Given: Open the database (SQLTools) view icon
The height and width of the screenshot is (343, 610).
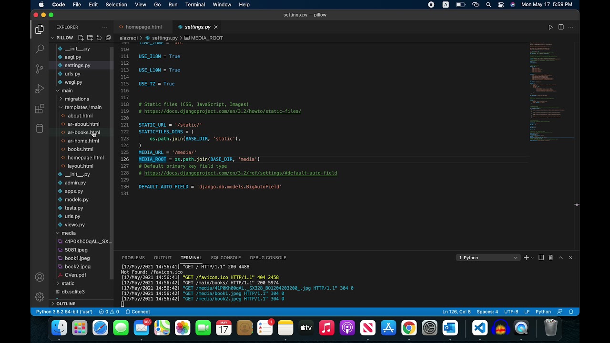Looking at the screenshot, I should (40, 129).
